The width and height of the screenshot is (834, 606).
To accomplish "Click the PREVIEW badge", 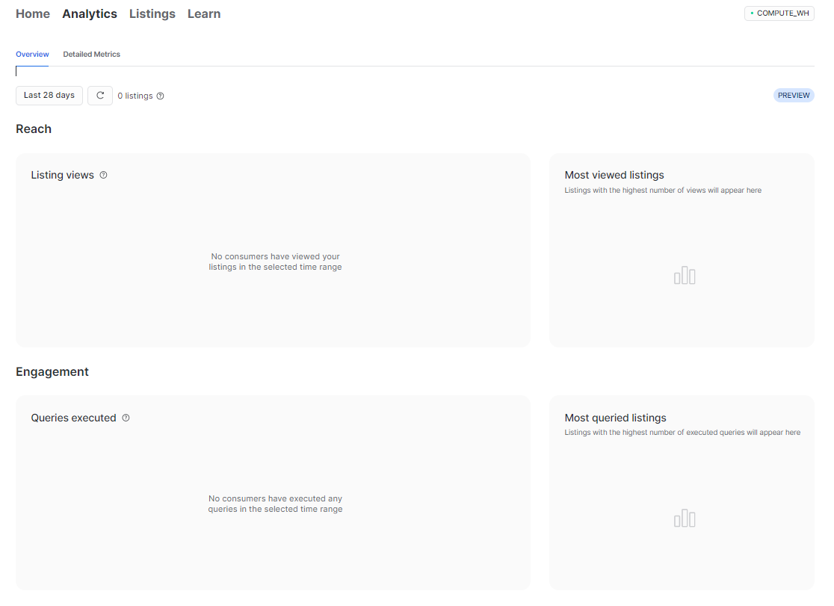I will (x=794, y=95).
